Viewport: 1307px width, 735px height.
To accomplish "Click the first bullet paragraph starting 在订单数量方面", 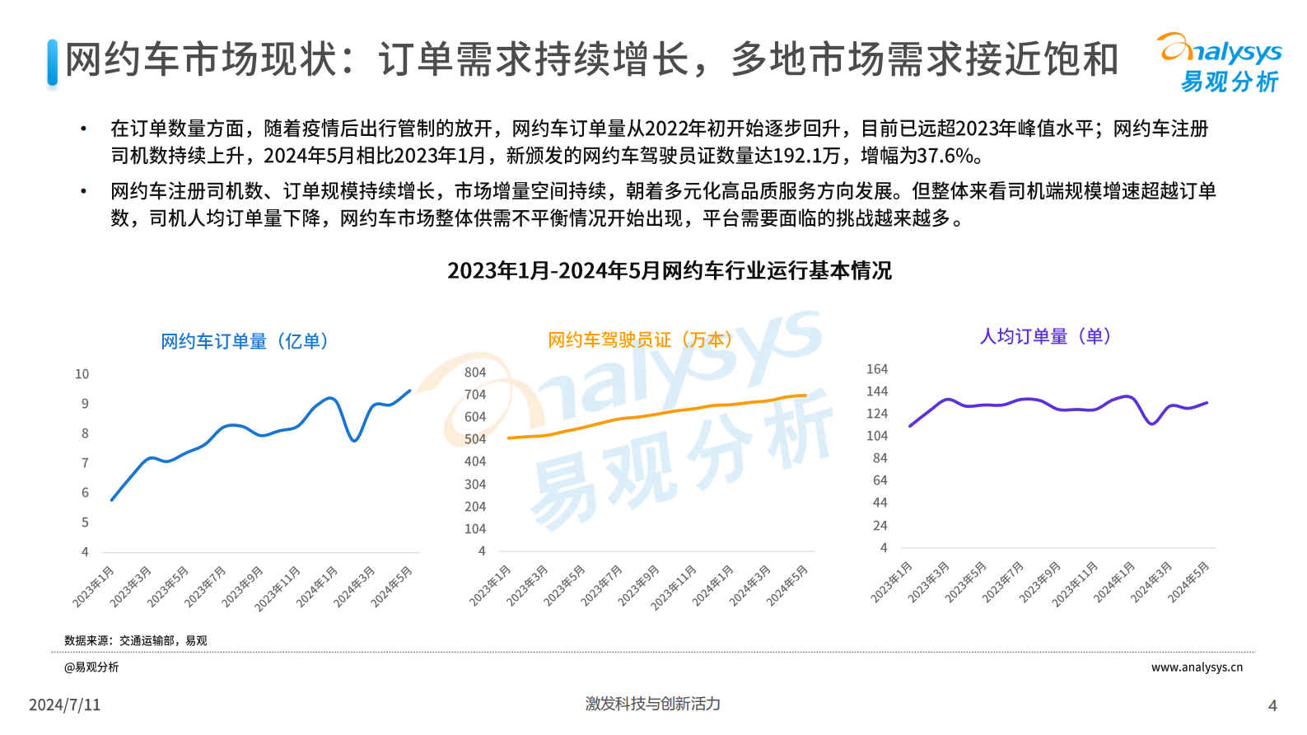I will (x=660, y=142).
